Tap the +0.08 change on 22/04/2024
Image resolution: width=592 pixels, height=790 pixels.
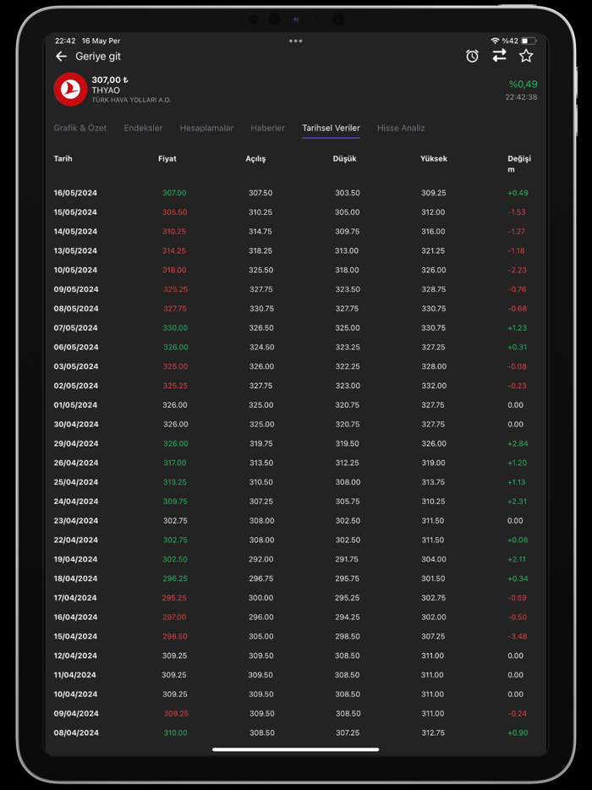tap(518, 540)
